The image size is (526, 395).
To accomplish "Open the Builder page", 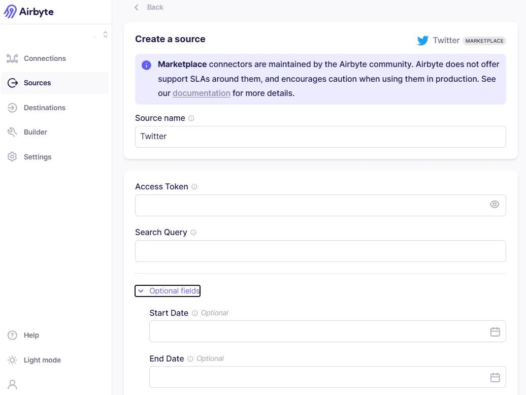I will pyautogui.click(x=27, y=132).
